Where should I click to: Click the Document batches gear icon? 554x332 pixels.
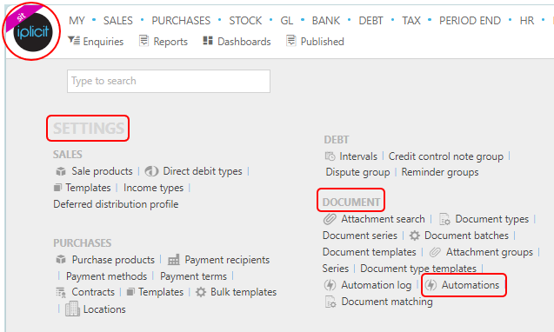click(x=415, y=236)
